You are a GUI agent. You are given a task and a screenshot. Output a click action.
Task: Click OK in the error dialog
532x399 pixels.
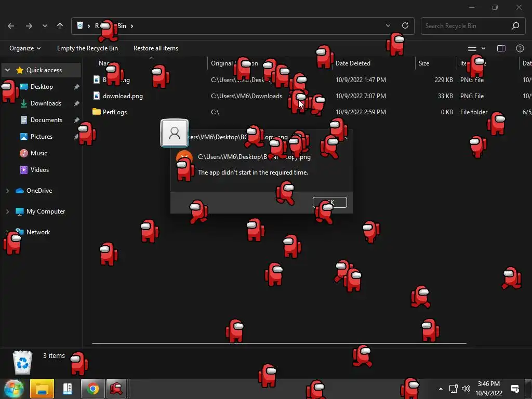(330, 202)
